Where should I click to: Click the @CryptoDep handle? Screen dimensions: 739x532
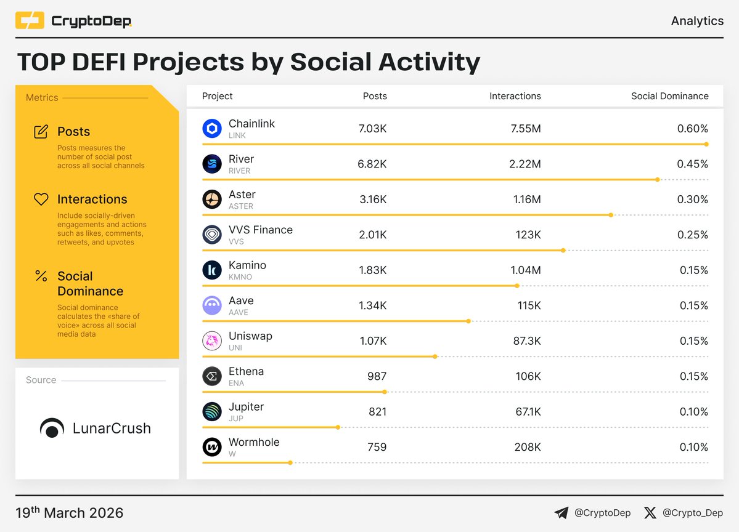click(602, 512)
